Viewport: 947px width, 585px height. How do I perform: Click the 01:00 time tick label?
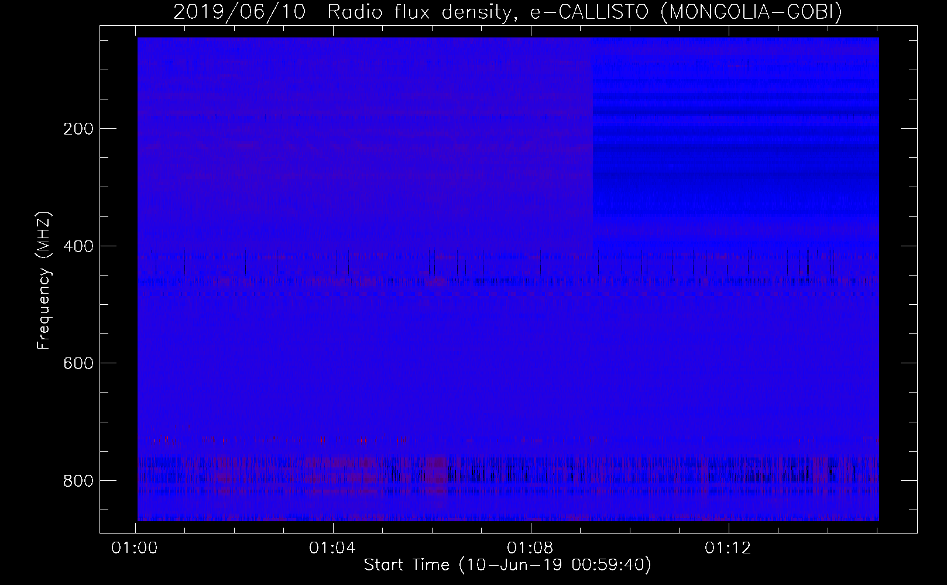(x=135, y=548)
